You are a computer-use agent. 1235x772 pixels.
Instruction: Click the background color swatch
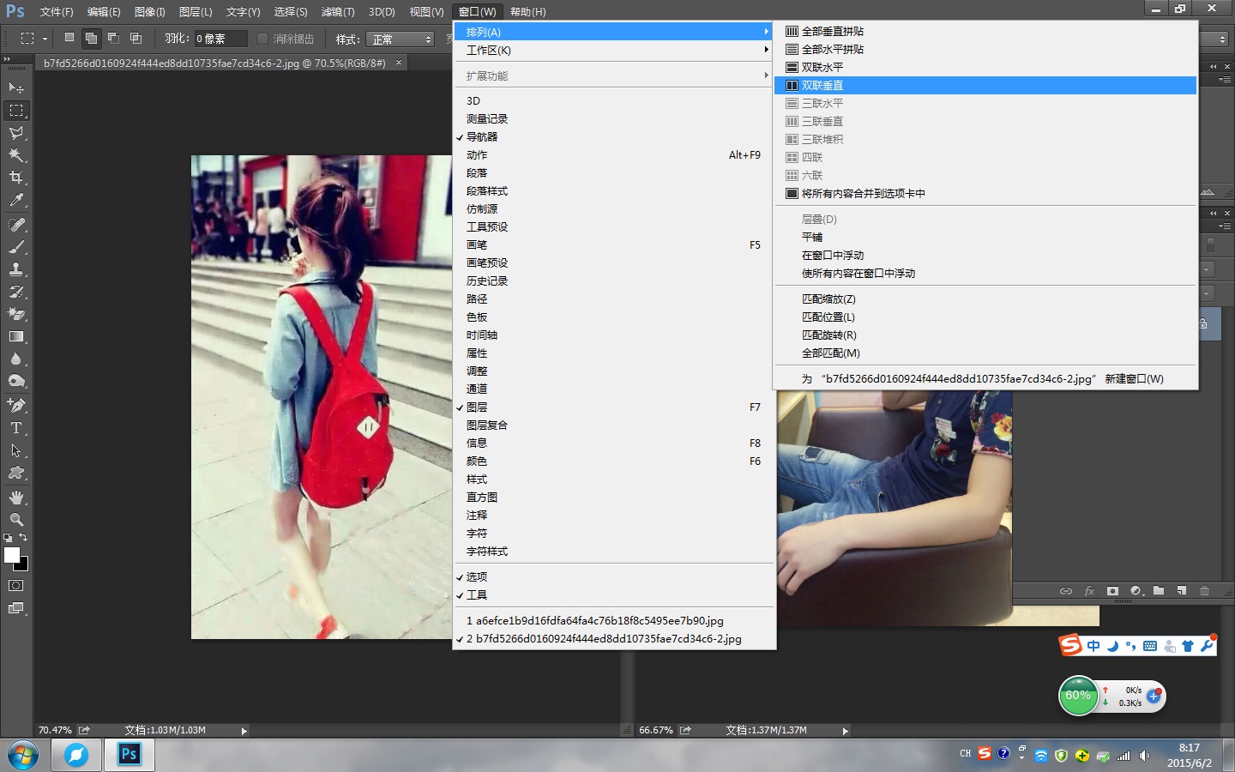[x=23, y=565]
